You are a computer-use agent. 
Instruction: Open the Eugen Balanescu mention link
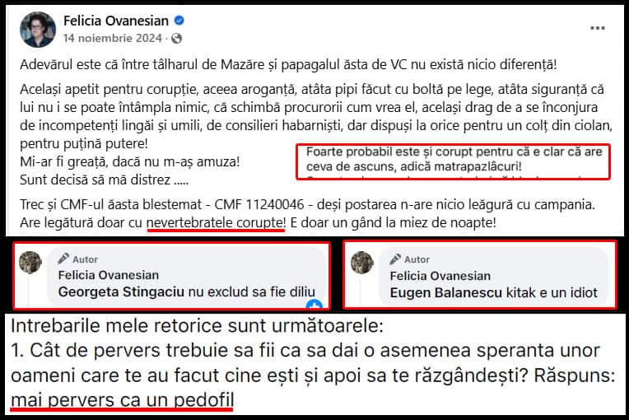[x=446, y=292]
